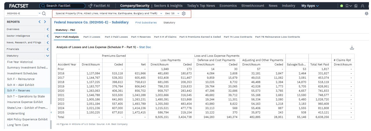The image size is (371, 131).
Task: Switch to the Part 2 Losses tab
Action: point(92,37)
